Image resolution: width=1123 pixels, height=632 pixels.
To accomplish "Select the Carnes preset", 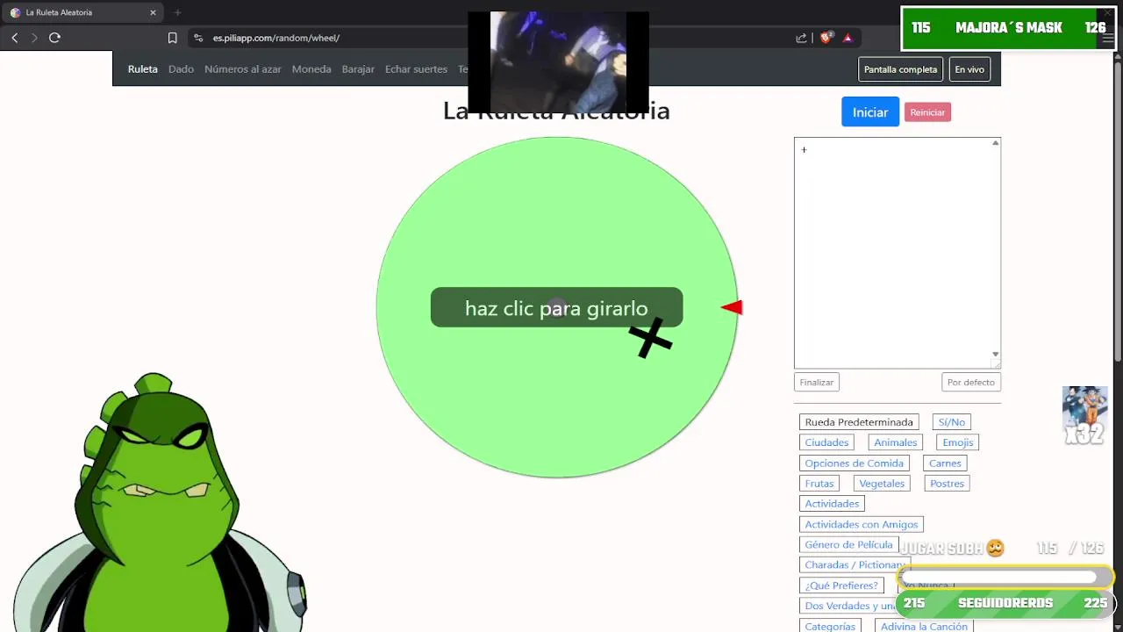I will point(945,463).
